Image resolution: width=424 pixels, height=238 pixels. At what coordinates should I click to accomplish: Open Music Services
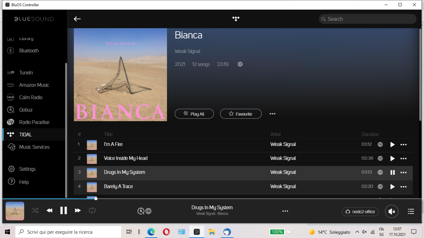(x=34, y=147)
